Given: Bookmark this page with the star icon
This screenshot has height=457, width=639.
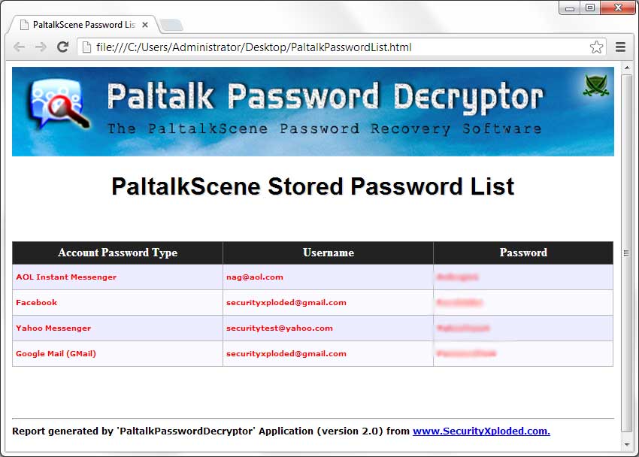Looking at the screenshot, I should (x=596, y=47).
